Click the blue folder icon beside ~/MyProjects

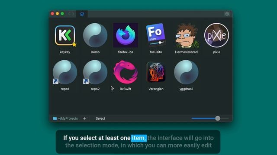tap(55, 118)
